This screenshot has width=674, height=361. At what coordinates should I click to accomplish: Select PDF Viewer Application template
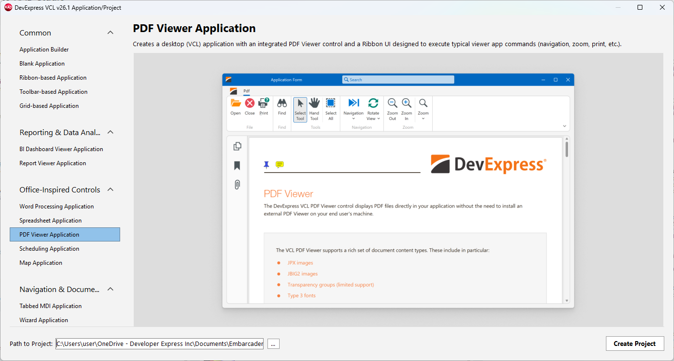[65, 235]
